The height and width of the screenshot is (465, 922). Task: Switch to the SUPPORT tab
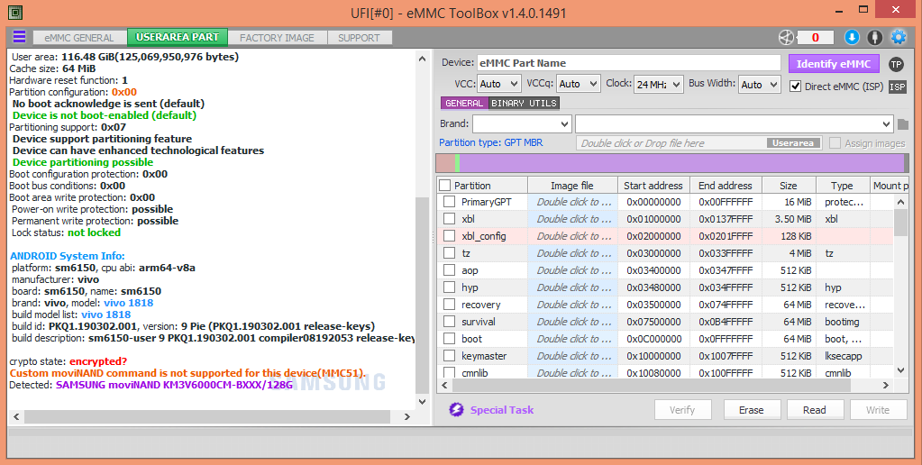pyautogui.click(x=359, y=38)
